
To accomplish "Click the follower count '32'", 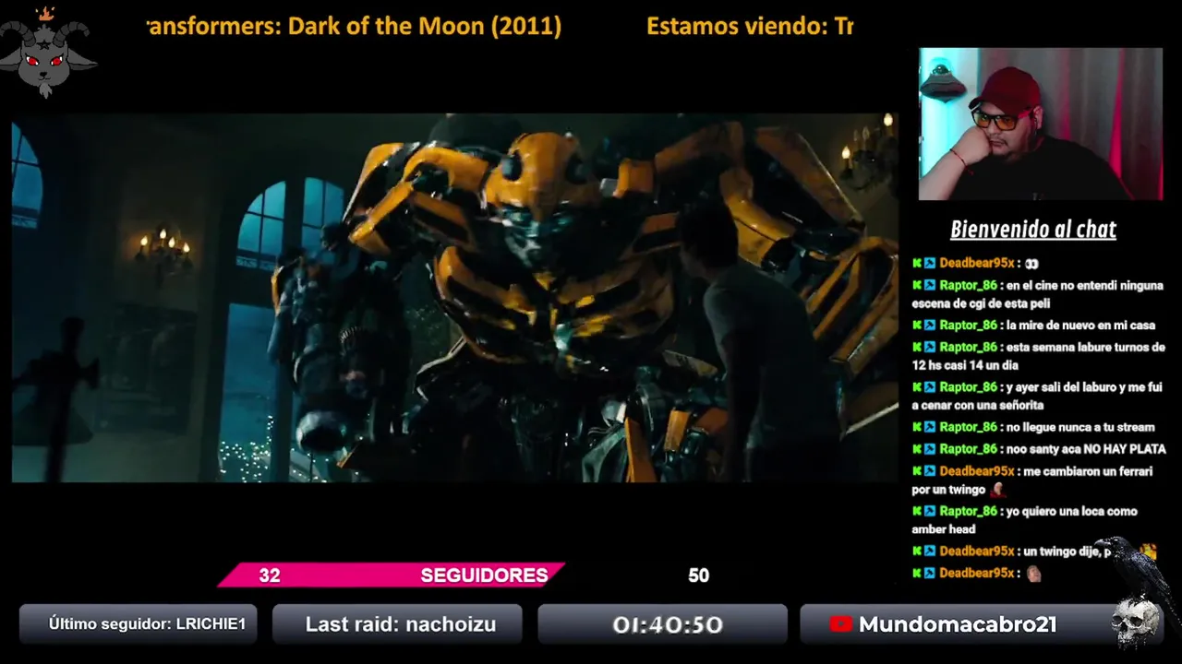I will (269, 575).
